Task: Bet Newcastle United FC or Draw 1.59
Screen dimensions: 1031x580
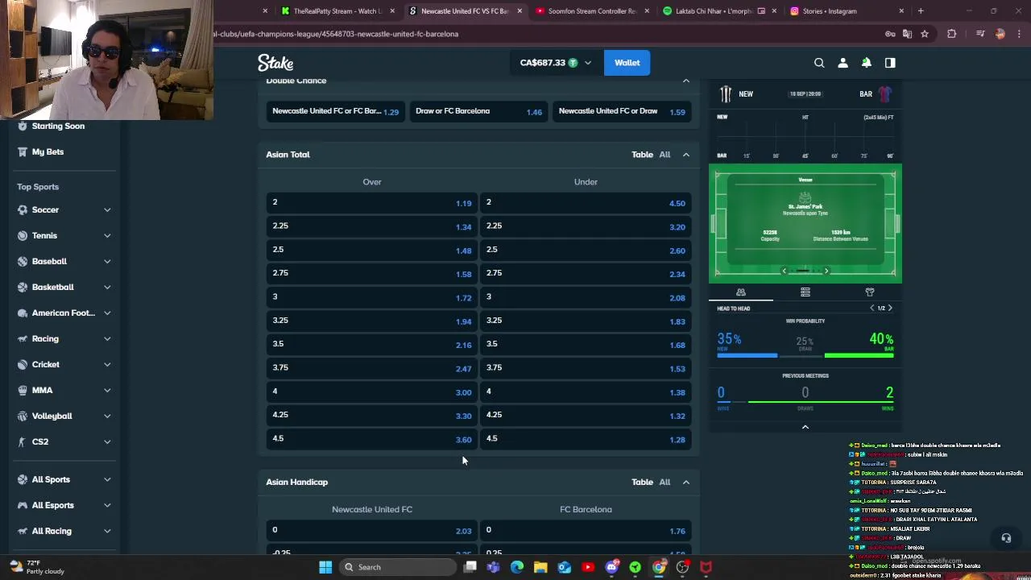Action: pyautogui.click(x=622, y=111)
